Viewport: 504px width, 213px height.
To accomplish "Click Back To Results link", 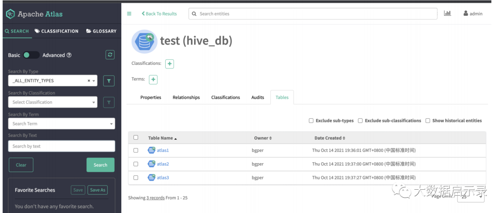I will [x=159, y=14].
